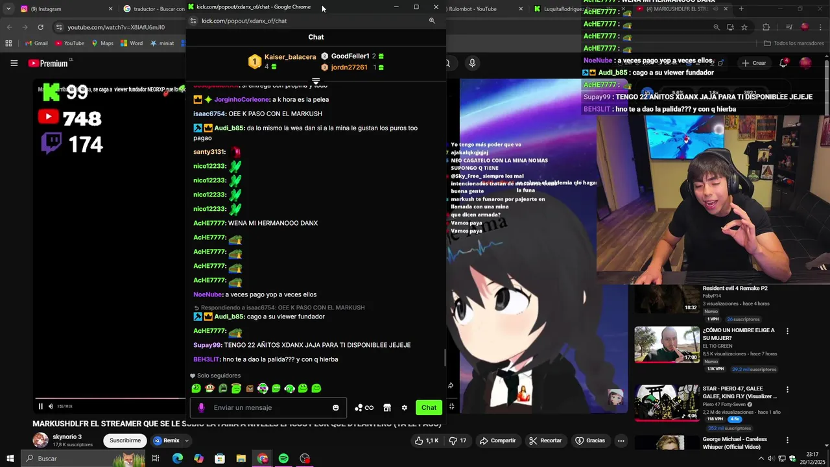The height and width of the screenshot is (467, 830).
Task: Bookmark page with star icon
Action: (744, 27)
